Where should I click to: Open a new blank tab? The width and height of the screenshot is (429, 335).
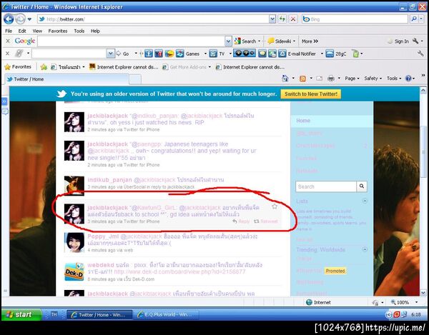tap(135, 80)
